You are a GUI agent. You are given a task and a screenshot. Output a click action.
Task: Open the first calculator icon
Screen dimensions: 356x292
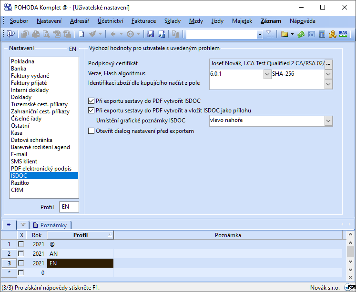click(x=312, y=34)
